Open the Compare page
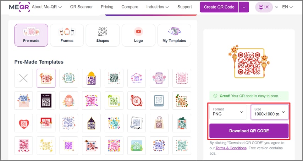303x161 pixels. [x=130, y=7]
